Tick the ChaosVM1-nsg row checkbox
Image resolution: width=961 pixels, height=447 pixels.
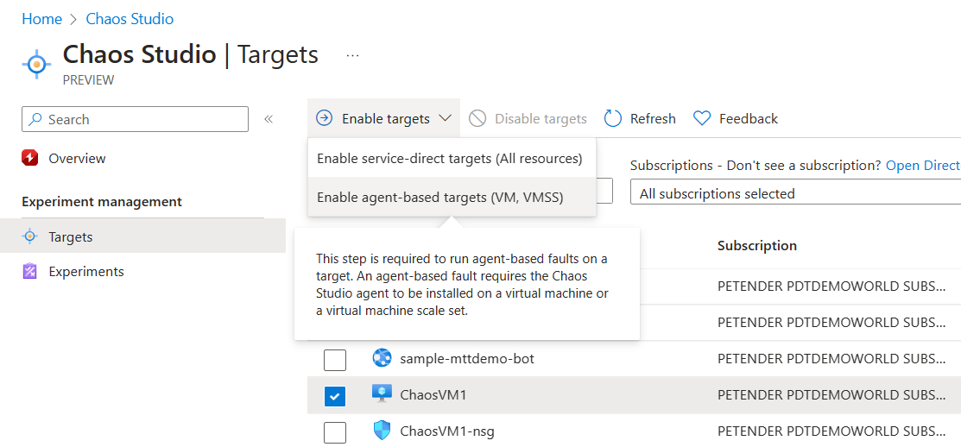click(335, 431)
